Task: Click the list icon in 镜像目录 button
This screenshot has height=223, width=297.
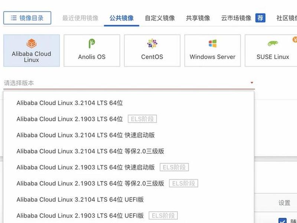Action: [14, 18]
